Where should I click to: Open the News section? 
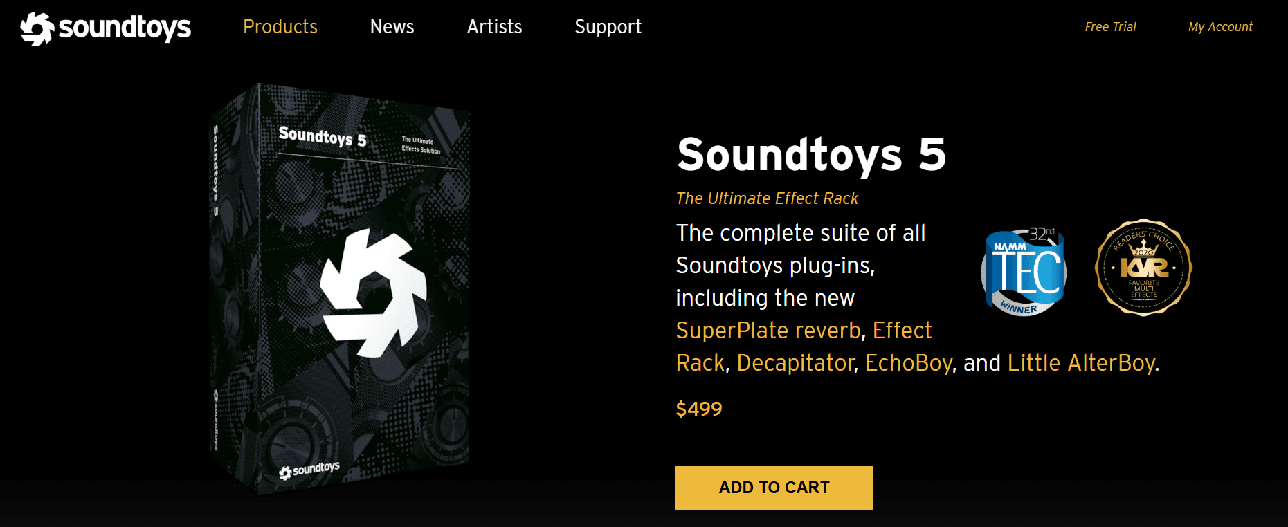(x=392, y=27)
